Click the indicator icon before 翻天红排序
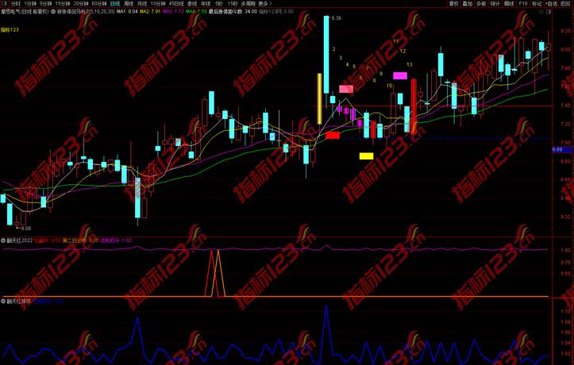This screenshot has height=365, width=574. tap(3, 302)
